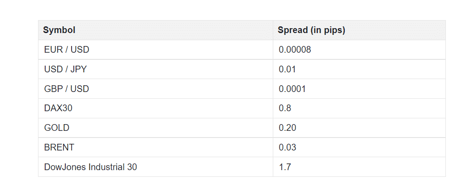Click the word USD in EUR / USD row
466x192 pixels.
point(80,50)
